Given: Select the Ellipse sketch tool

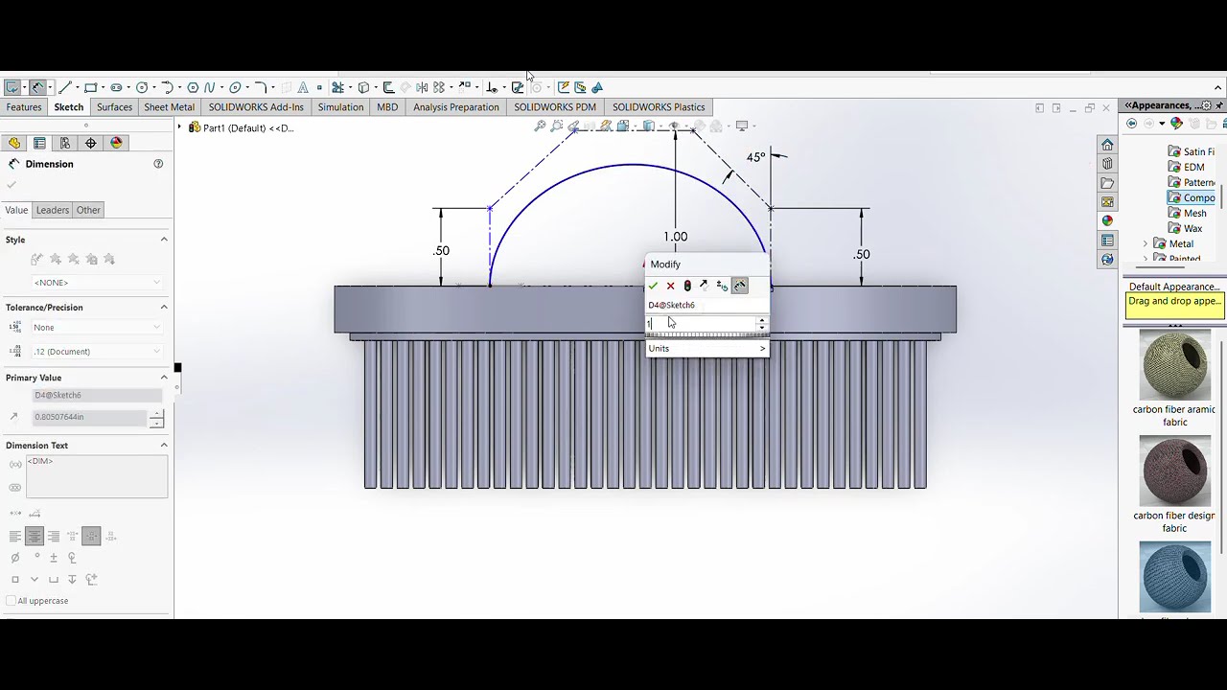Looking at the screenshot, I should tap(235, 87).
